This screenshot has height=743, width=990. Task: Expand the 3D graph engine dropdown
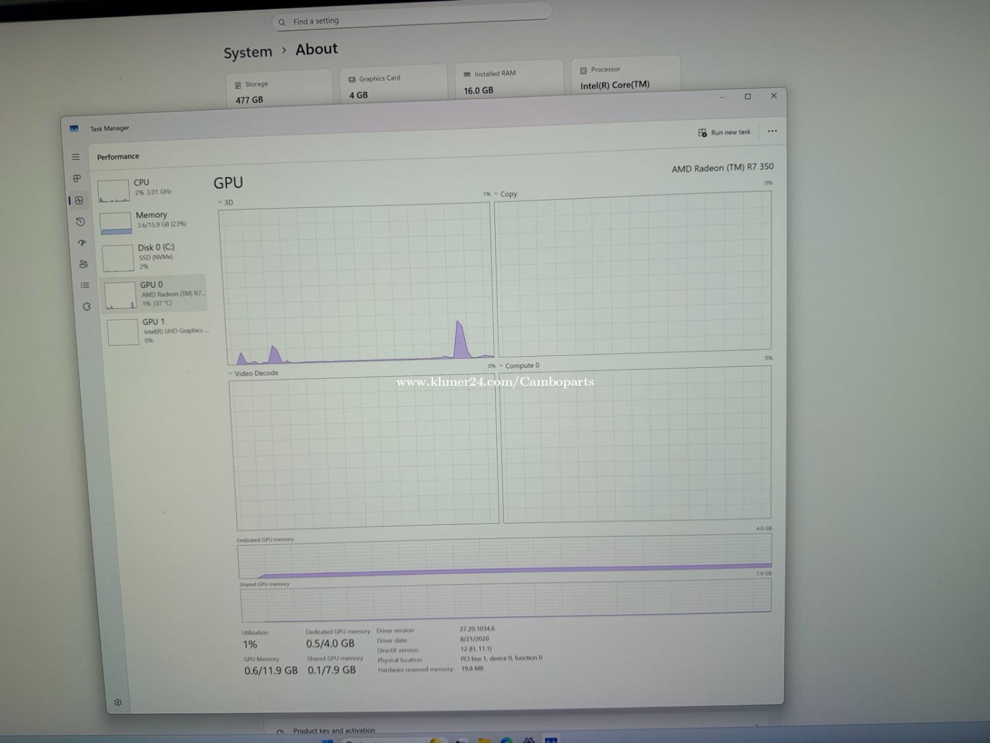[x=226, y=203]
